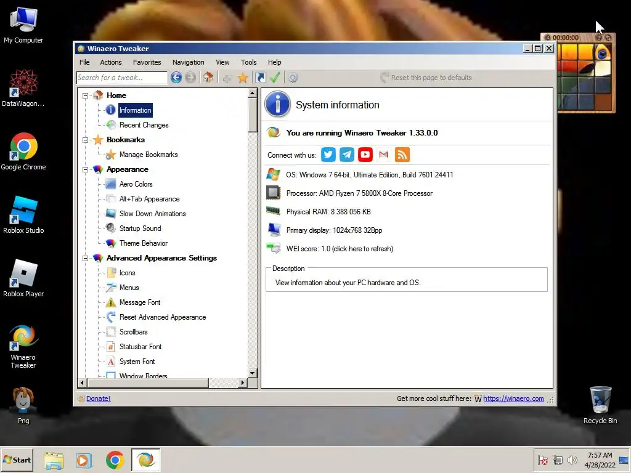Select Alt+Tab Appearance tree item

[x=149, y=199]
